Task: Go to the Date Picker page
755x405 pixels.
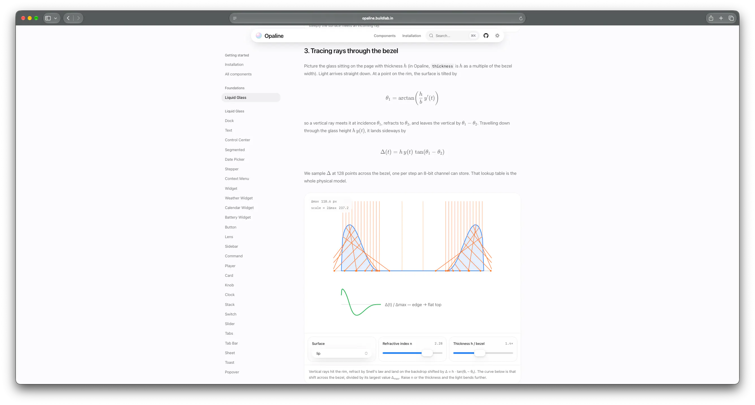Action: tap(235, 159)
